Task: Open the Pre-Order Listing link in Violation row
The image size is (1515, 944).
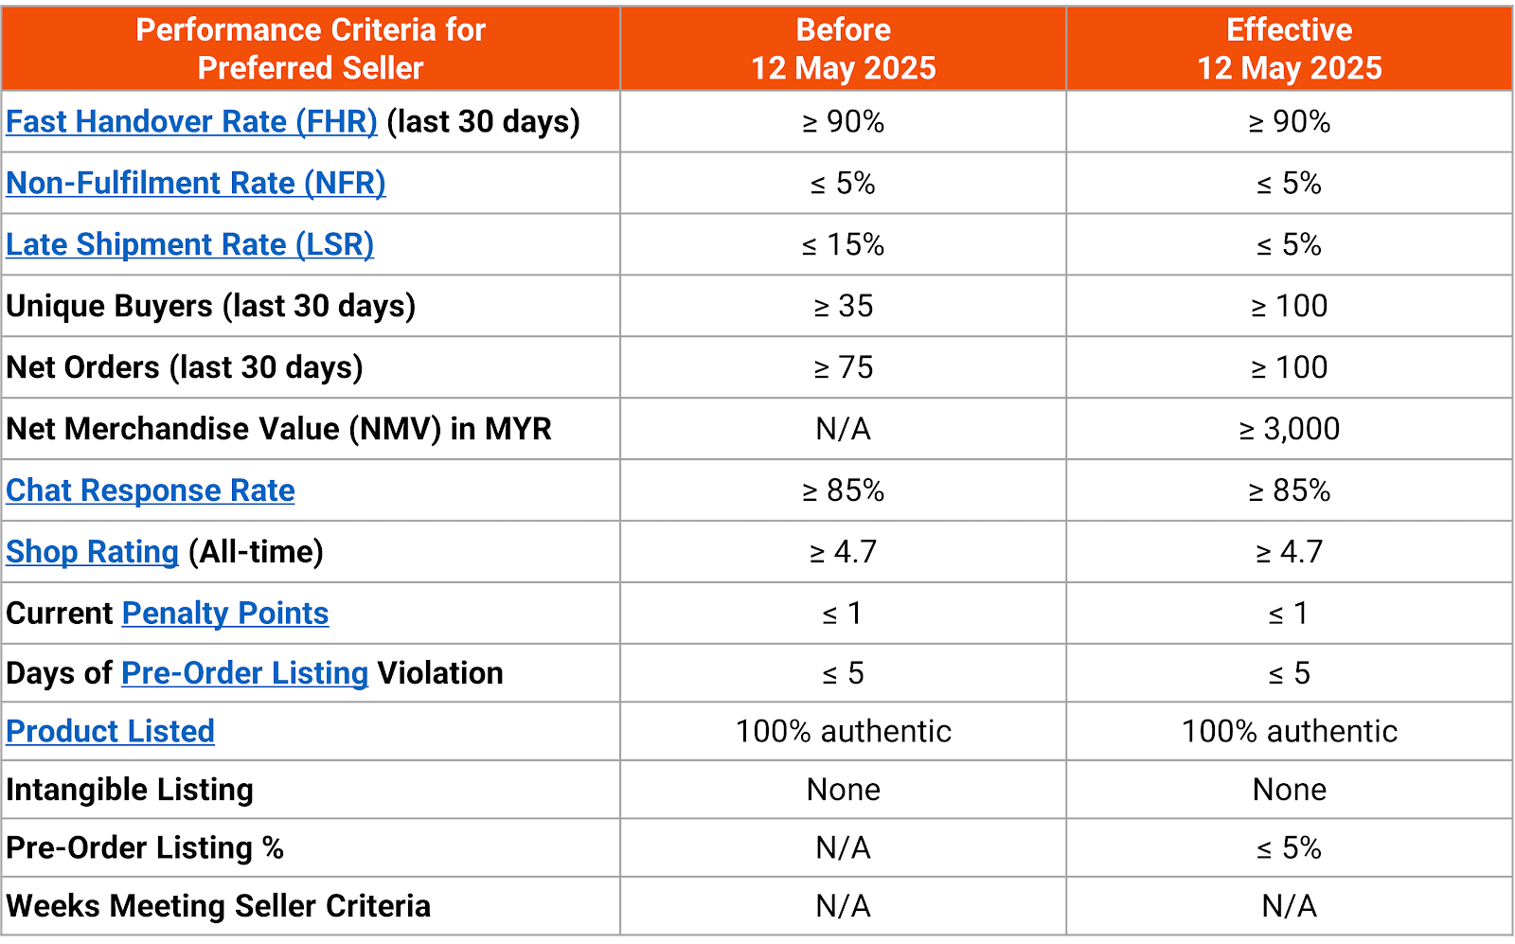Action: [244, 673]
